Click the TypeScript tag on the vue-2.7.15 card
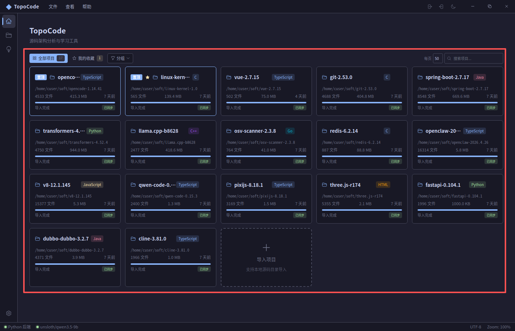The width and height of the screenshot is (515, 331). pyautogui.click(x=283, y=77)
